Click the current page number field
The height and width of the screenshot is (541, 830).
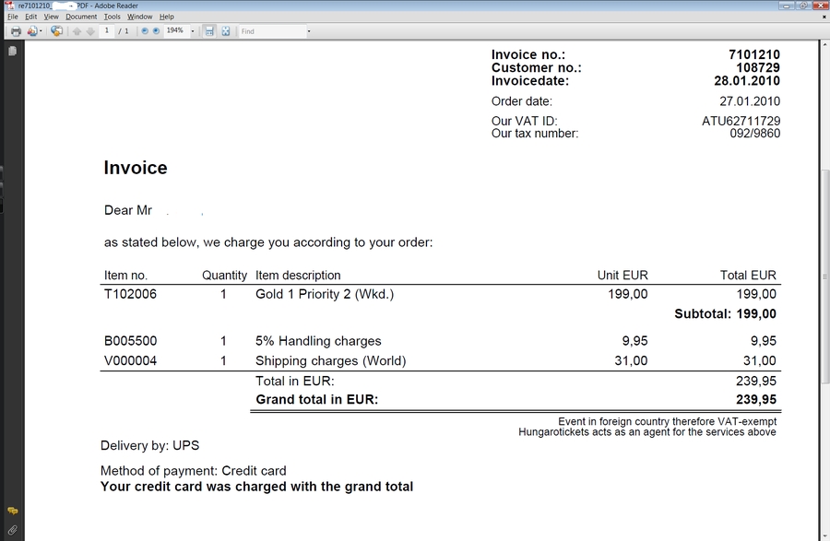click(x=107, y=31)
